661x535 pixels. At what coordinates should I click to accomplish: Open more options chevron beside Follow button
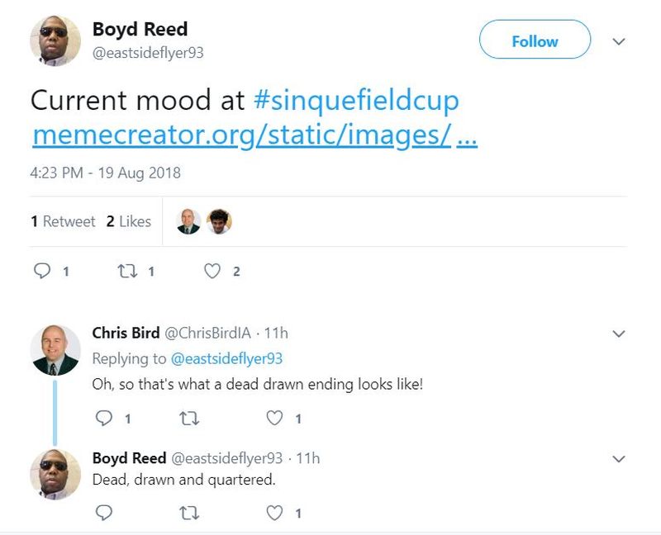coord(618,40)
